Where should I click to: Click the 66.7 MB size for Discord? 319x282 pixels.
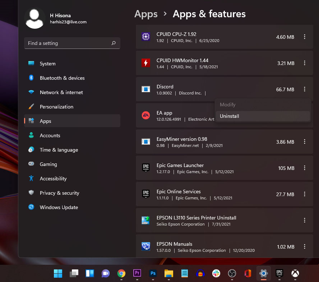[285, 89]
